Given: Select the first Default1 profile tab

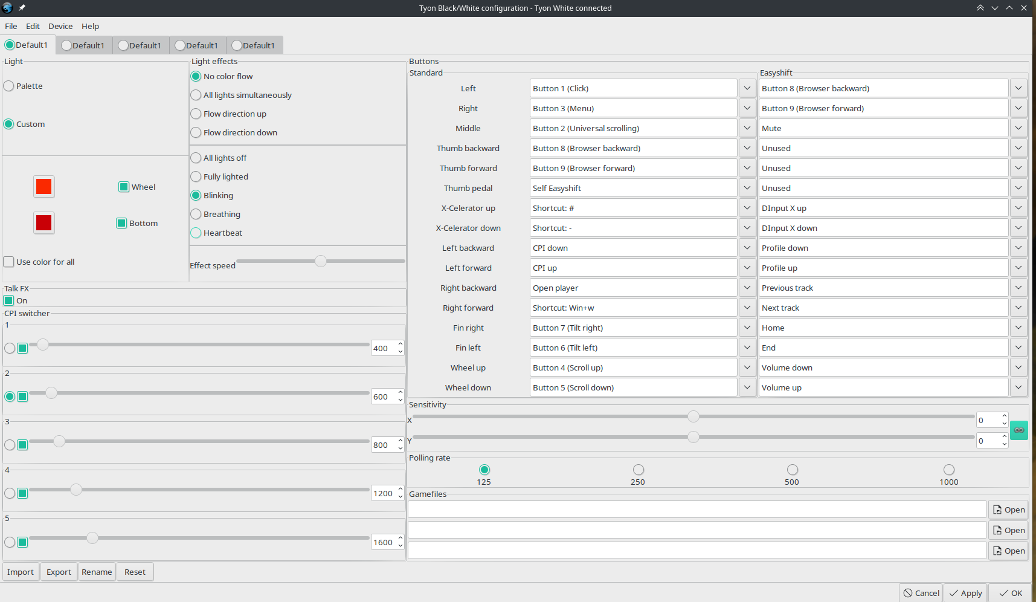Looking at the screenshot, I should pyautogui.click(x=28, y=45).
